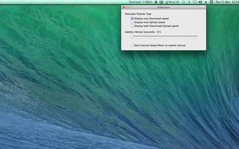The height and width of the screenshot is (149, 239).
Task: Click the Google Drive menu bar icon
Action: pyautogui.click(x=156, y=2)
